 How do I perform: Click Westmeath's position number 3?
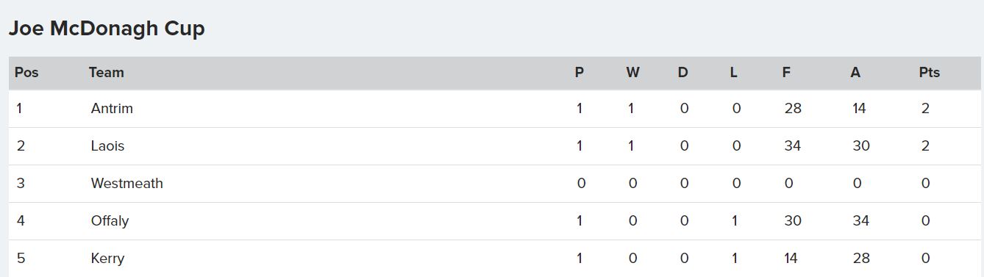tap(21, 183)
